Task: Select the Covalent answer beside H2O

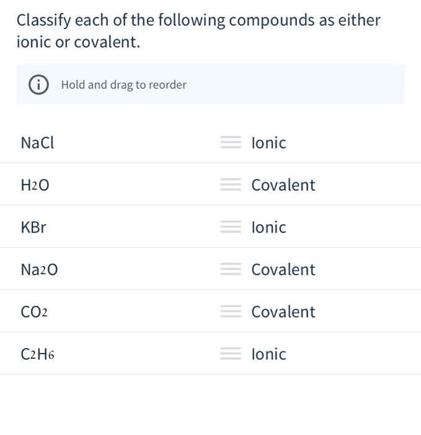Action: tap(283, 185)
